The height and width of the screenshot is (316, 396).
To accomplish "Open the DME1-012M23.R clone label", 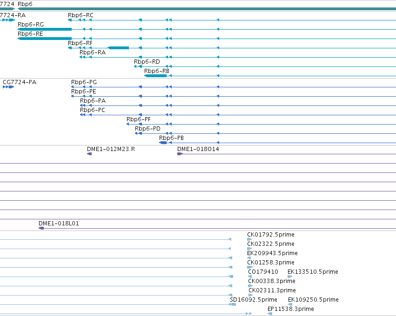I will coord(111,149).
